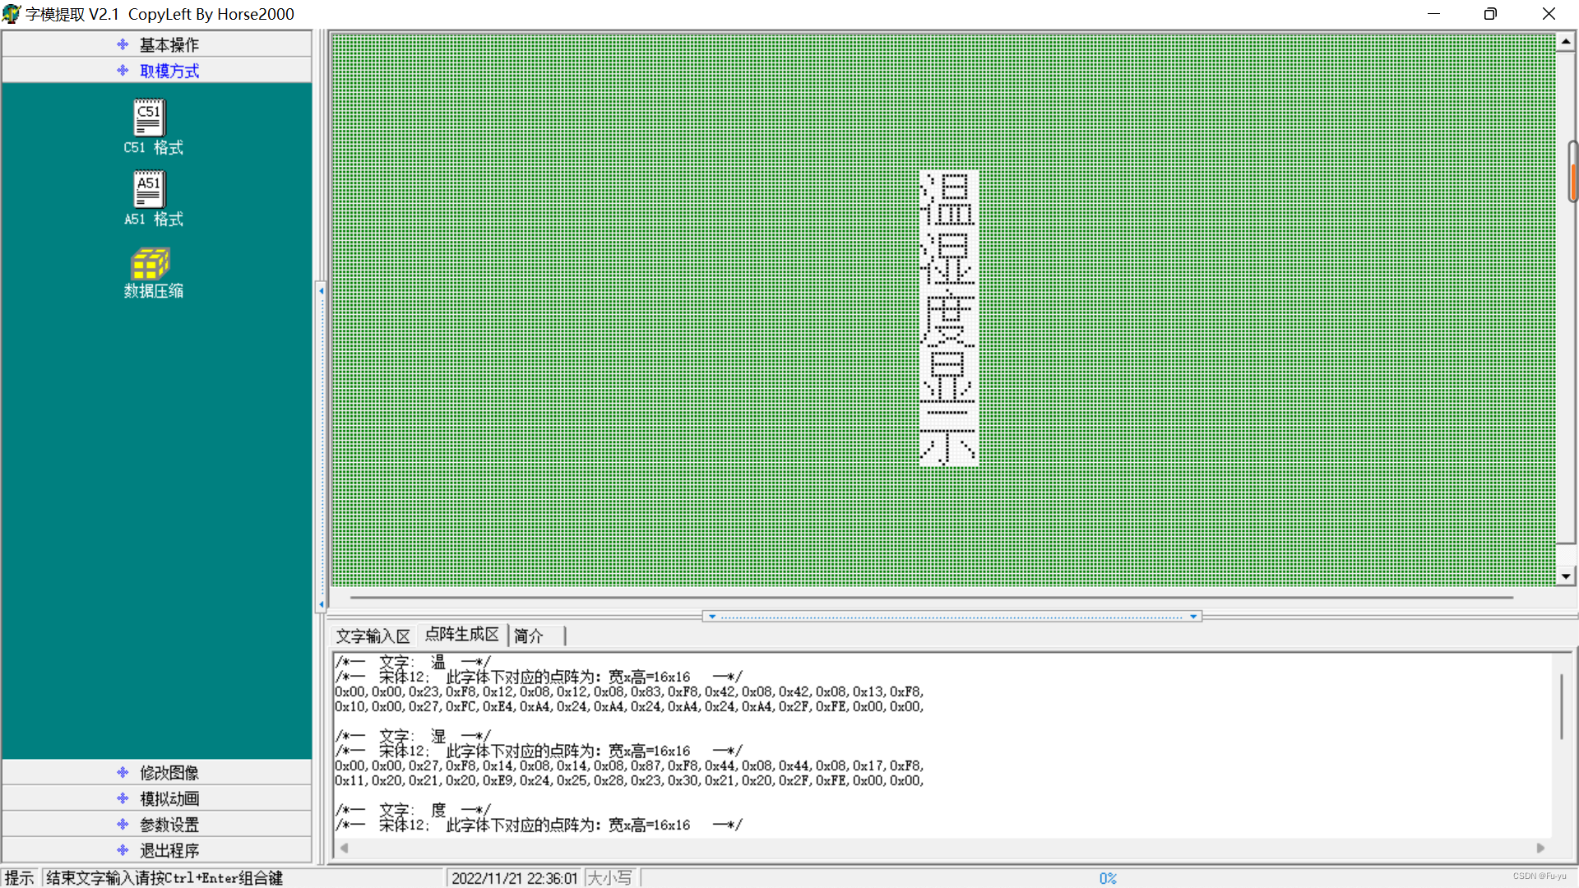This screenshot has height=888, width=1579.
Task: Click the hex line starting 0x11,0x20,0x21
Action: coord(629,781)
